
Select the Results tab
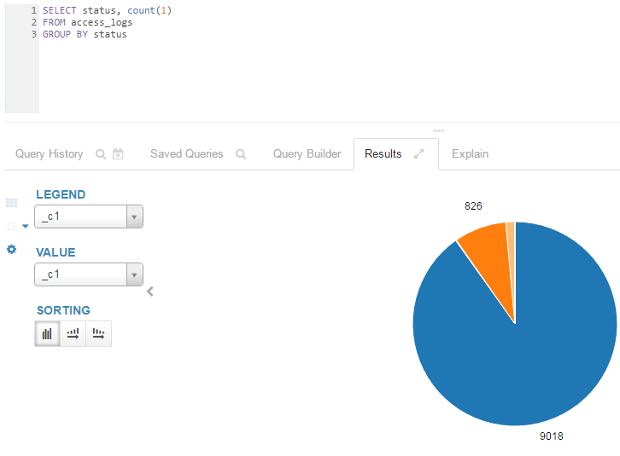click(383, 153)
